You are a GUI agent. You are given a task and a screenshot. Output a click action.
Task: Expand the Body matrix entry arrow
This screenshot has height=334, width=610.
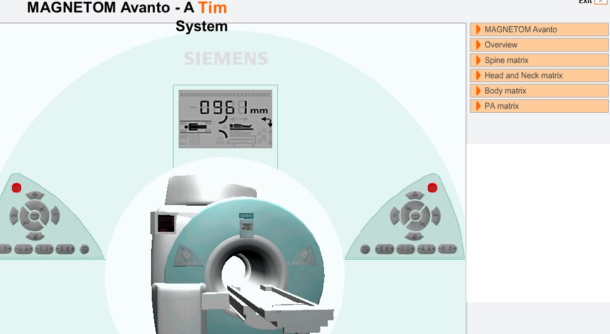pyautogui.click(x=478, y=90)
